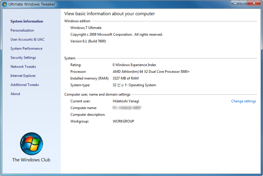Select System Performance in sidebar
Image resolution: width=263 pixels, height=176 pixels.
[x=26, y=49]
